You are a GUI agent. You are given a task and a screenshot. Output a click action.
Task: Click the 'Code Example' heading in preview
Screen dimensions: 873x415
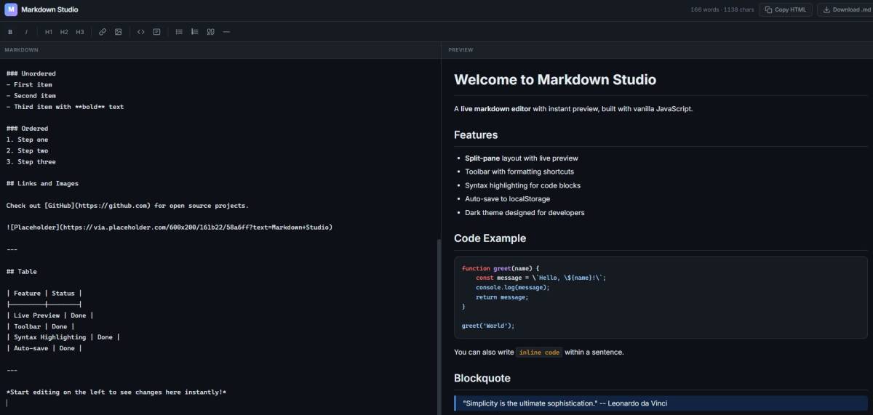pos(490,238)
